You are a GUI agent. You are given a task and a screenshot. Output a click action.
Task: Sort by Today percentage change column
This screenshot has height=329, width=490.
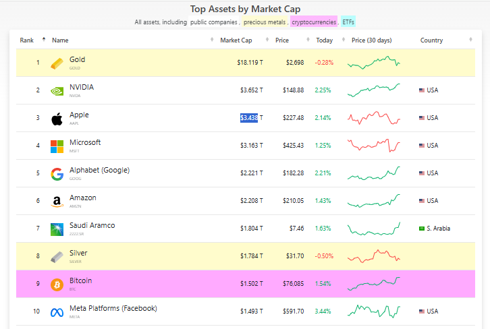(324, 40)
